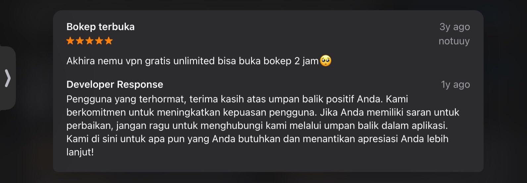The width and height of the screenshot is (527, 183).
Task: Click the pleading face emoji in review
Action: [326, 61]
